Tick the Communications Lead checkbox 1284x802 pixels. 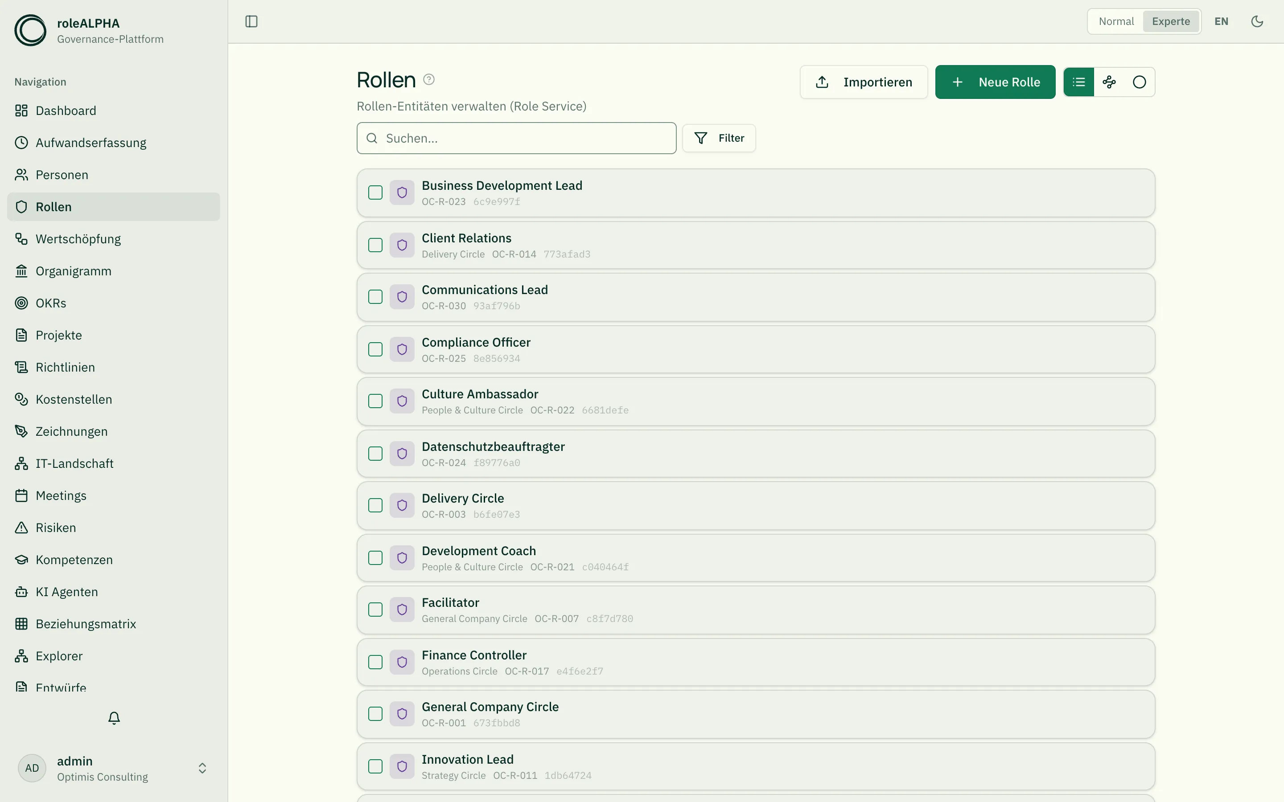tap(375, 296)
